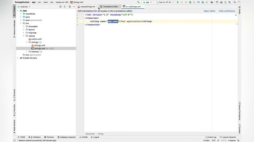Image resolution: width=254 pixels, height=142 pixels.
Task: Click the LF line separator status item
Action: 218,140
